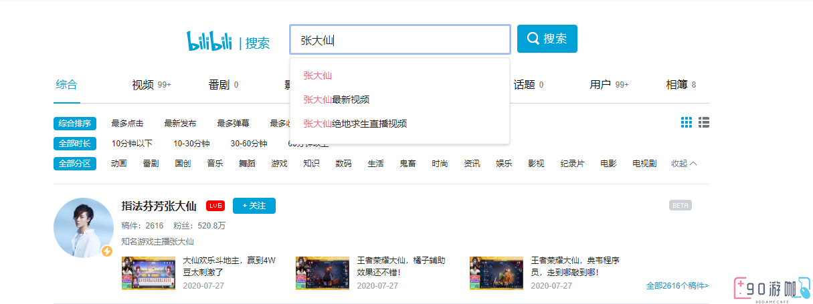
Task: Open 指法芬芳张大仙 user name link
Action: (x=159, y=206)
